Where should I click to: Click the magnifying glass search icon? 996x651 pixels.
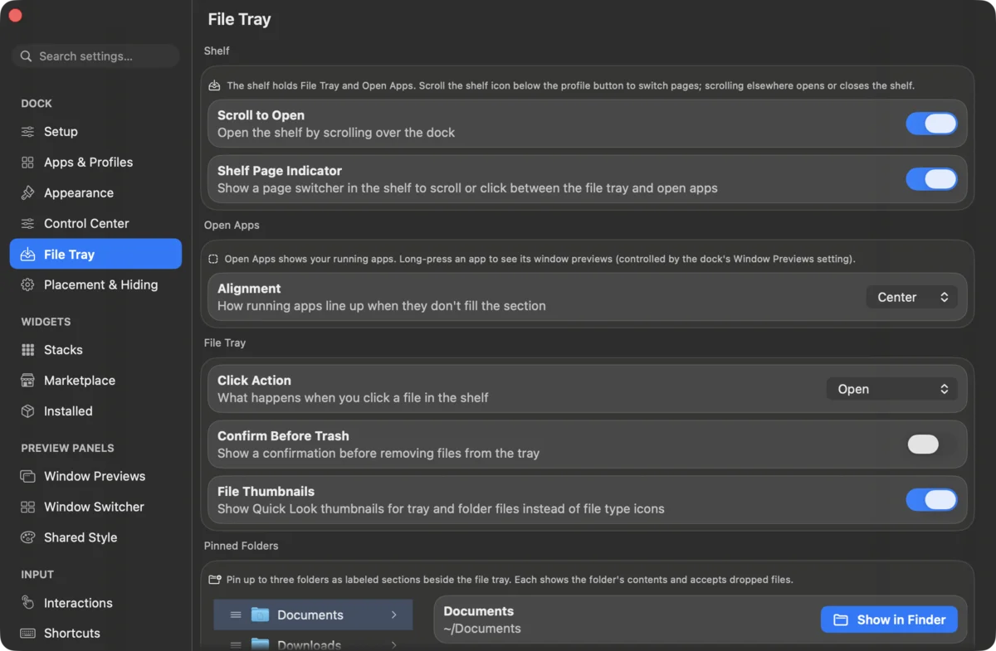tap(27, 56)
